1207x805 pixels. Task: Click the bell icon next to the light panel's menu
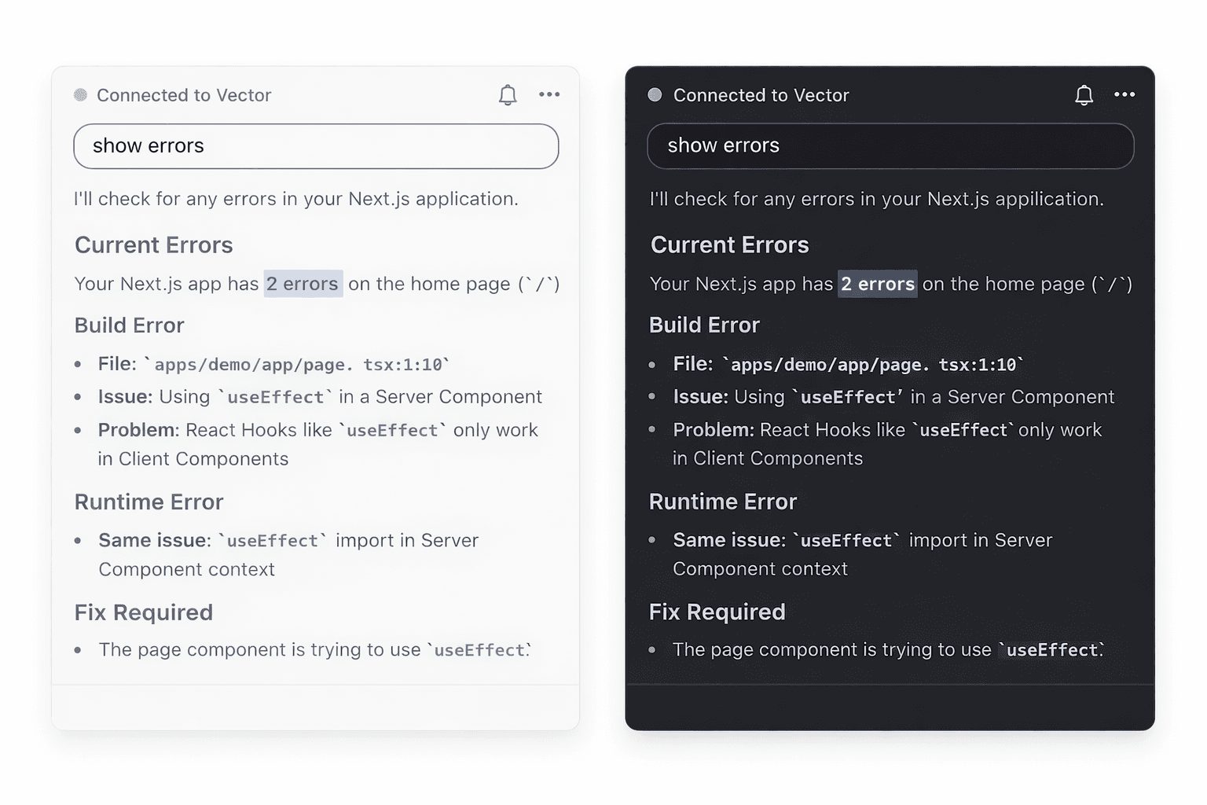508,94
